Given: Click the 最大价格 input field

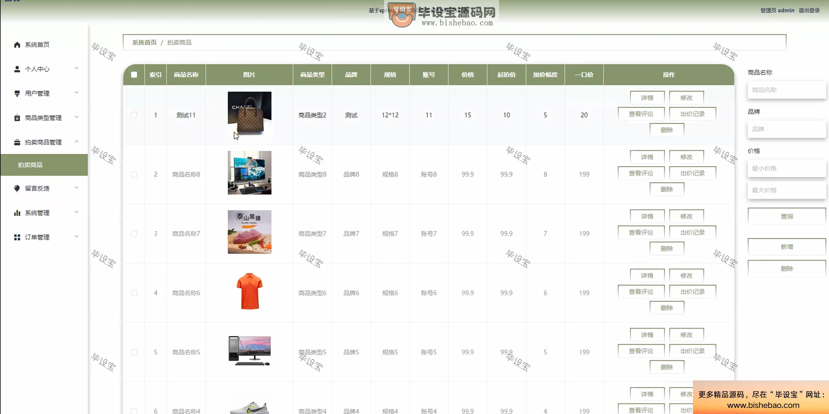Looking at the screenshot, I should tap(787, 190).
